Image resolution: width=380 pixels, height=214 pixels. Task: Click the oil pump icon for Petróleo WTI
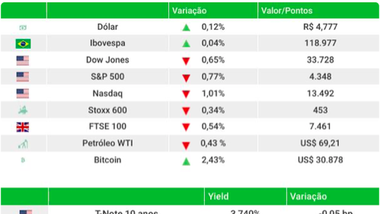[23, 144]
